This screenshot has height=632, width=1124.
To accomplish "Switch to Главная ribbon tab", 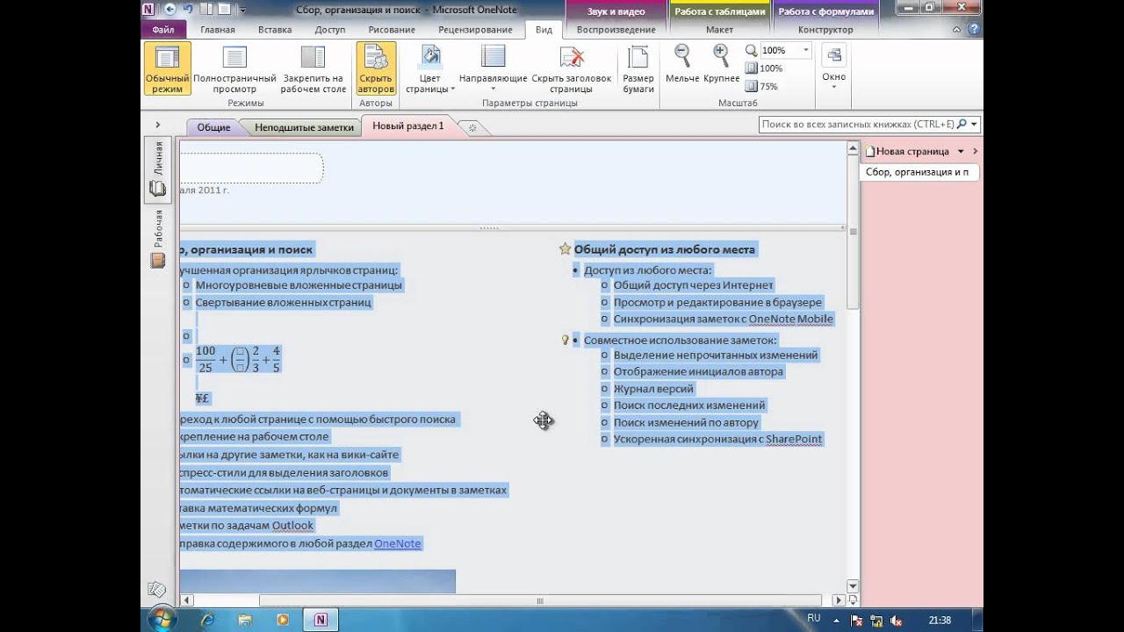I will (x=218, y=30).
